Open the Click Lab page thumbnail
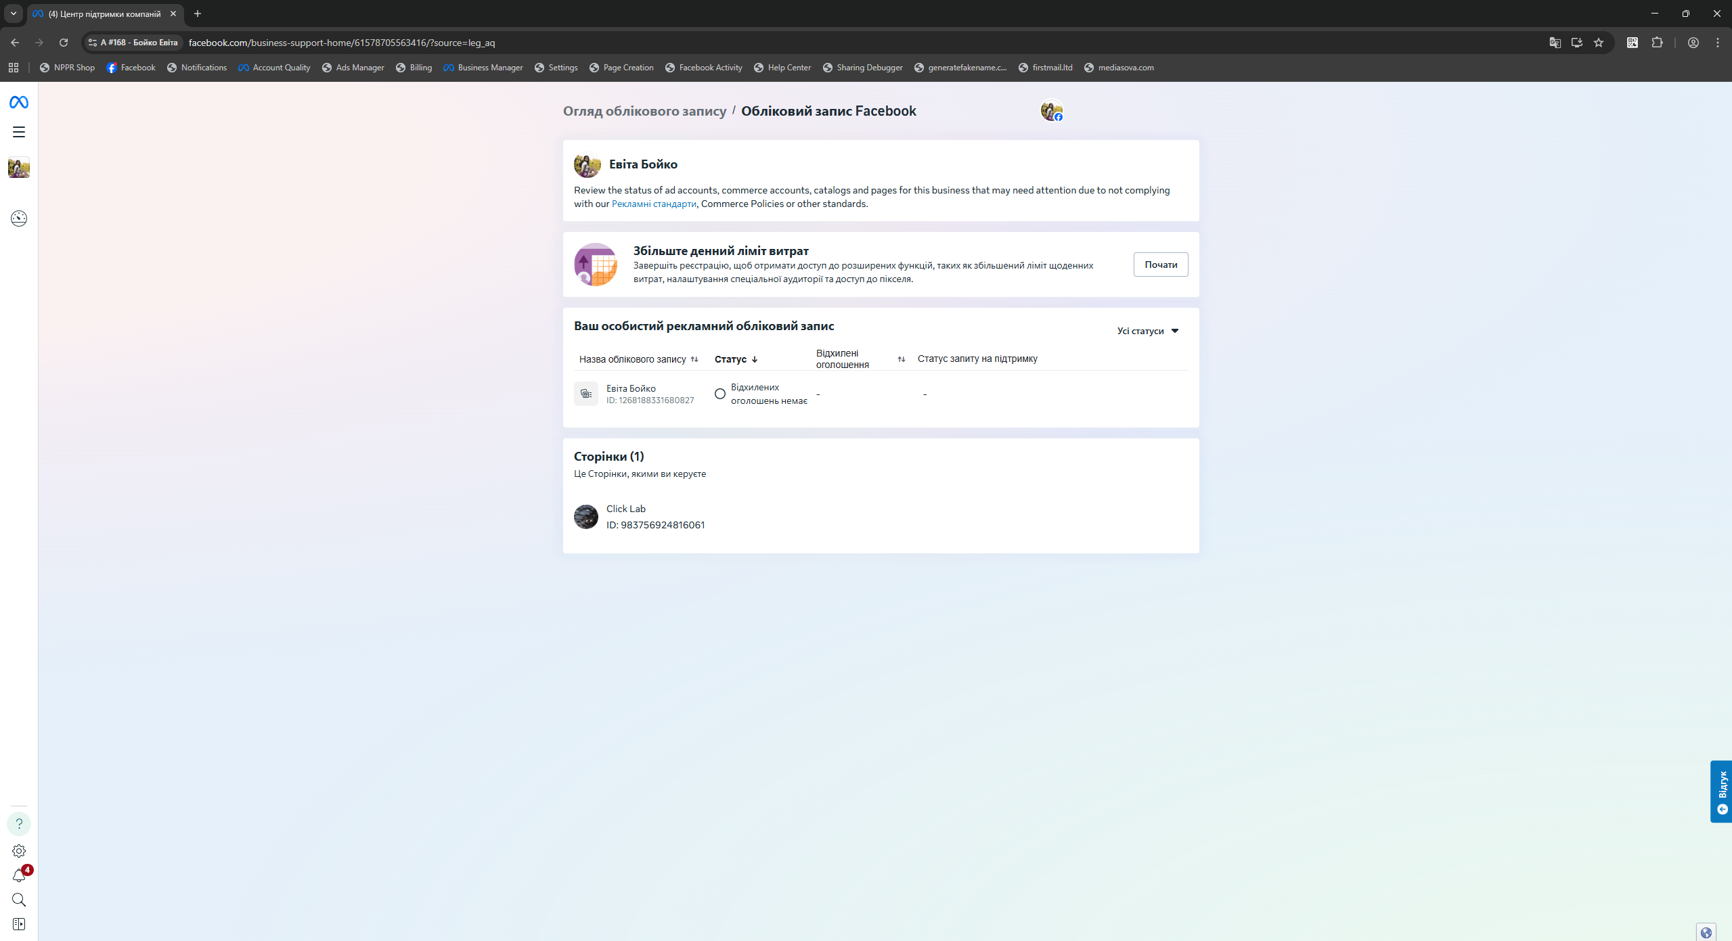The image size is (1732, 941). coord(586,517)
